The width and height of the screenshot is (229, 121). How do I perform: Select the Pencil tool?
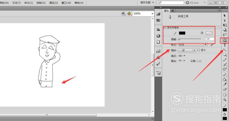(x=225, y=60)
